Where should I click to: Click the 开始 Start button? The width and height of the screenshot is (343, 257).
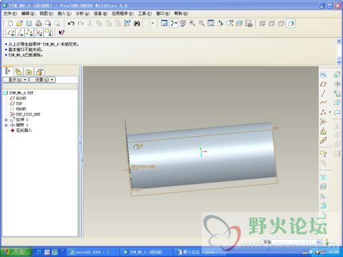[15, 252]
